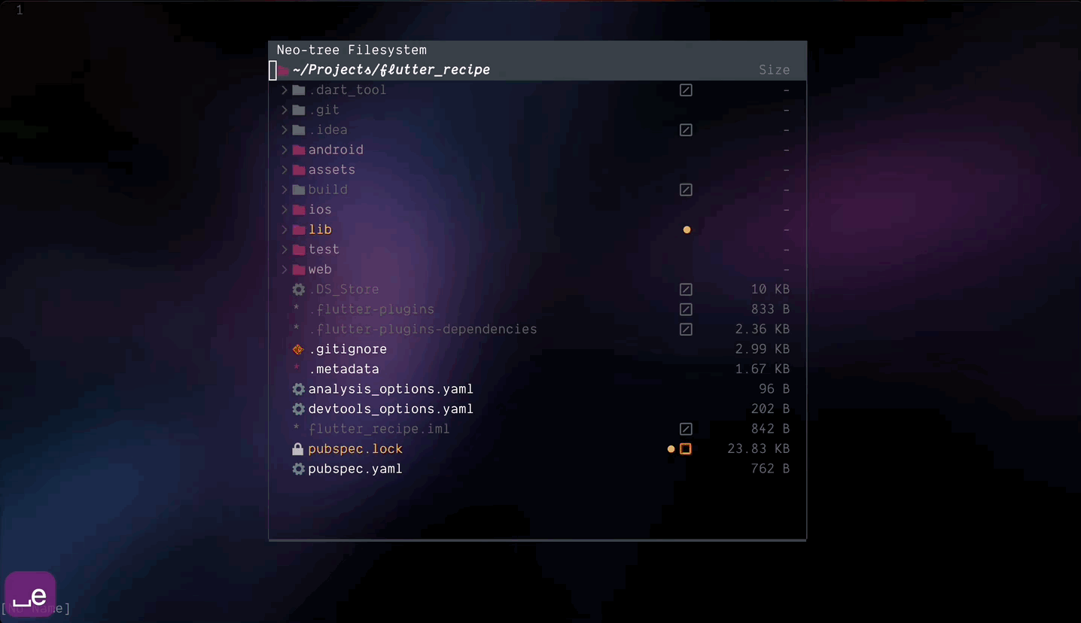This screenshot has height=623, width=1081.
Task: Click the folder icon of the android directory
Action: 297,149
